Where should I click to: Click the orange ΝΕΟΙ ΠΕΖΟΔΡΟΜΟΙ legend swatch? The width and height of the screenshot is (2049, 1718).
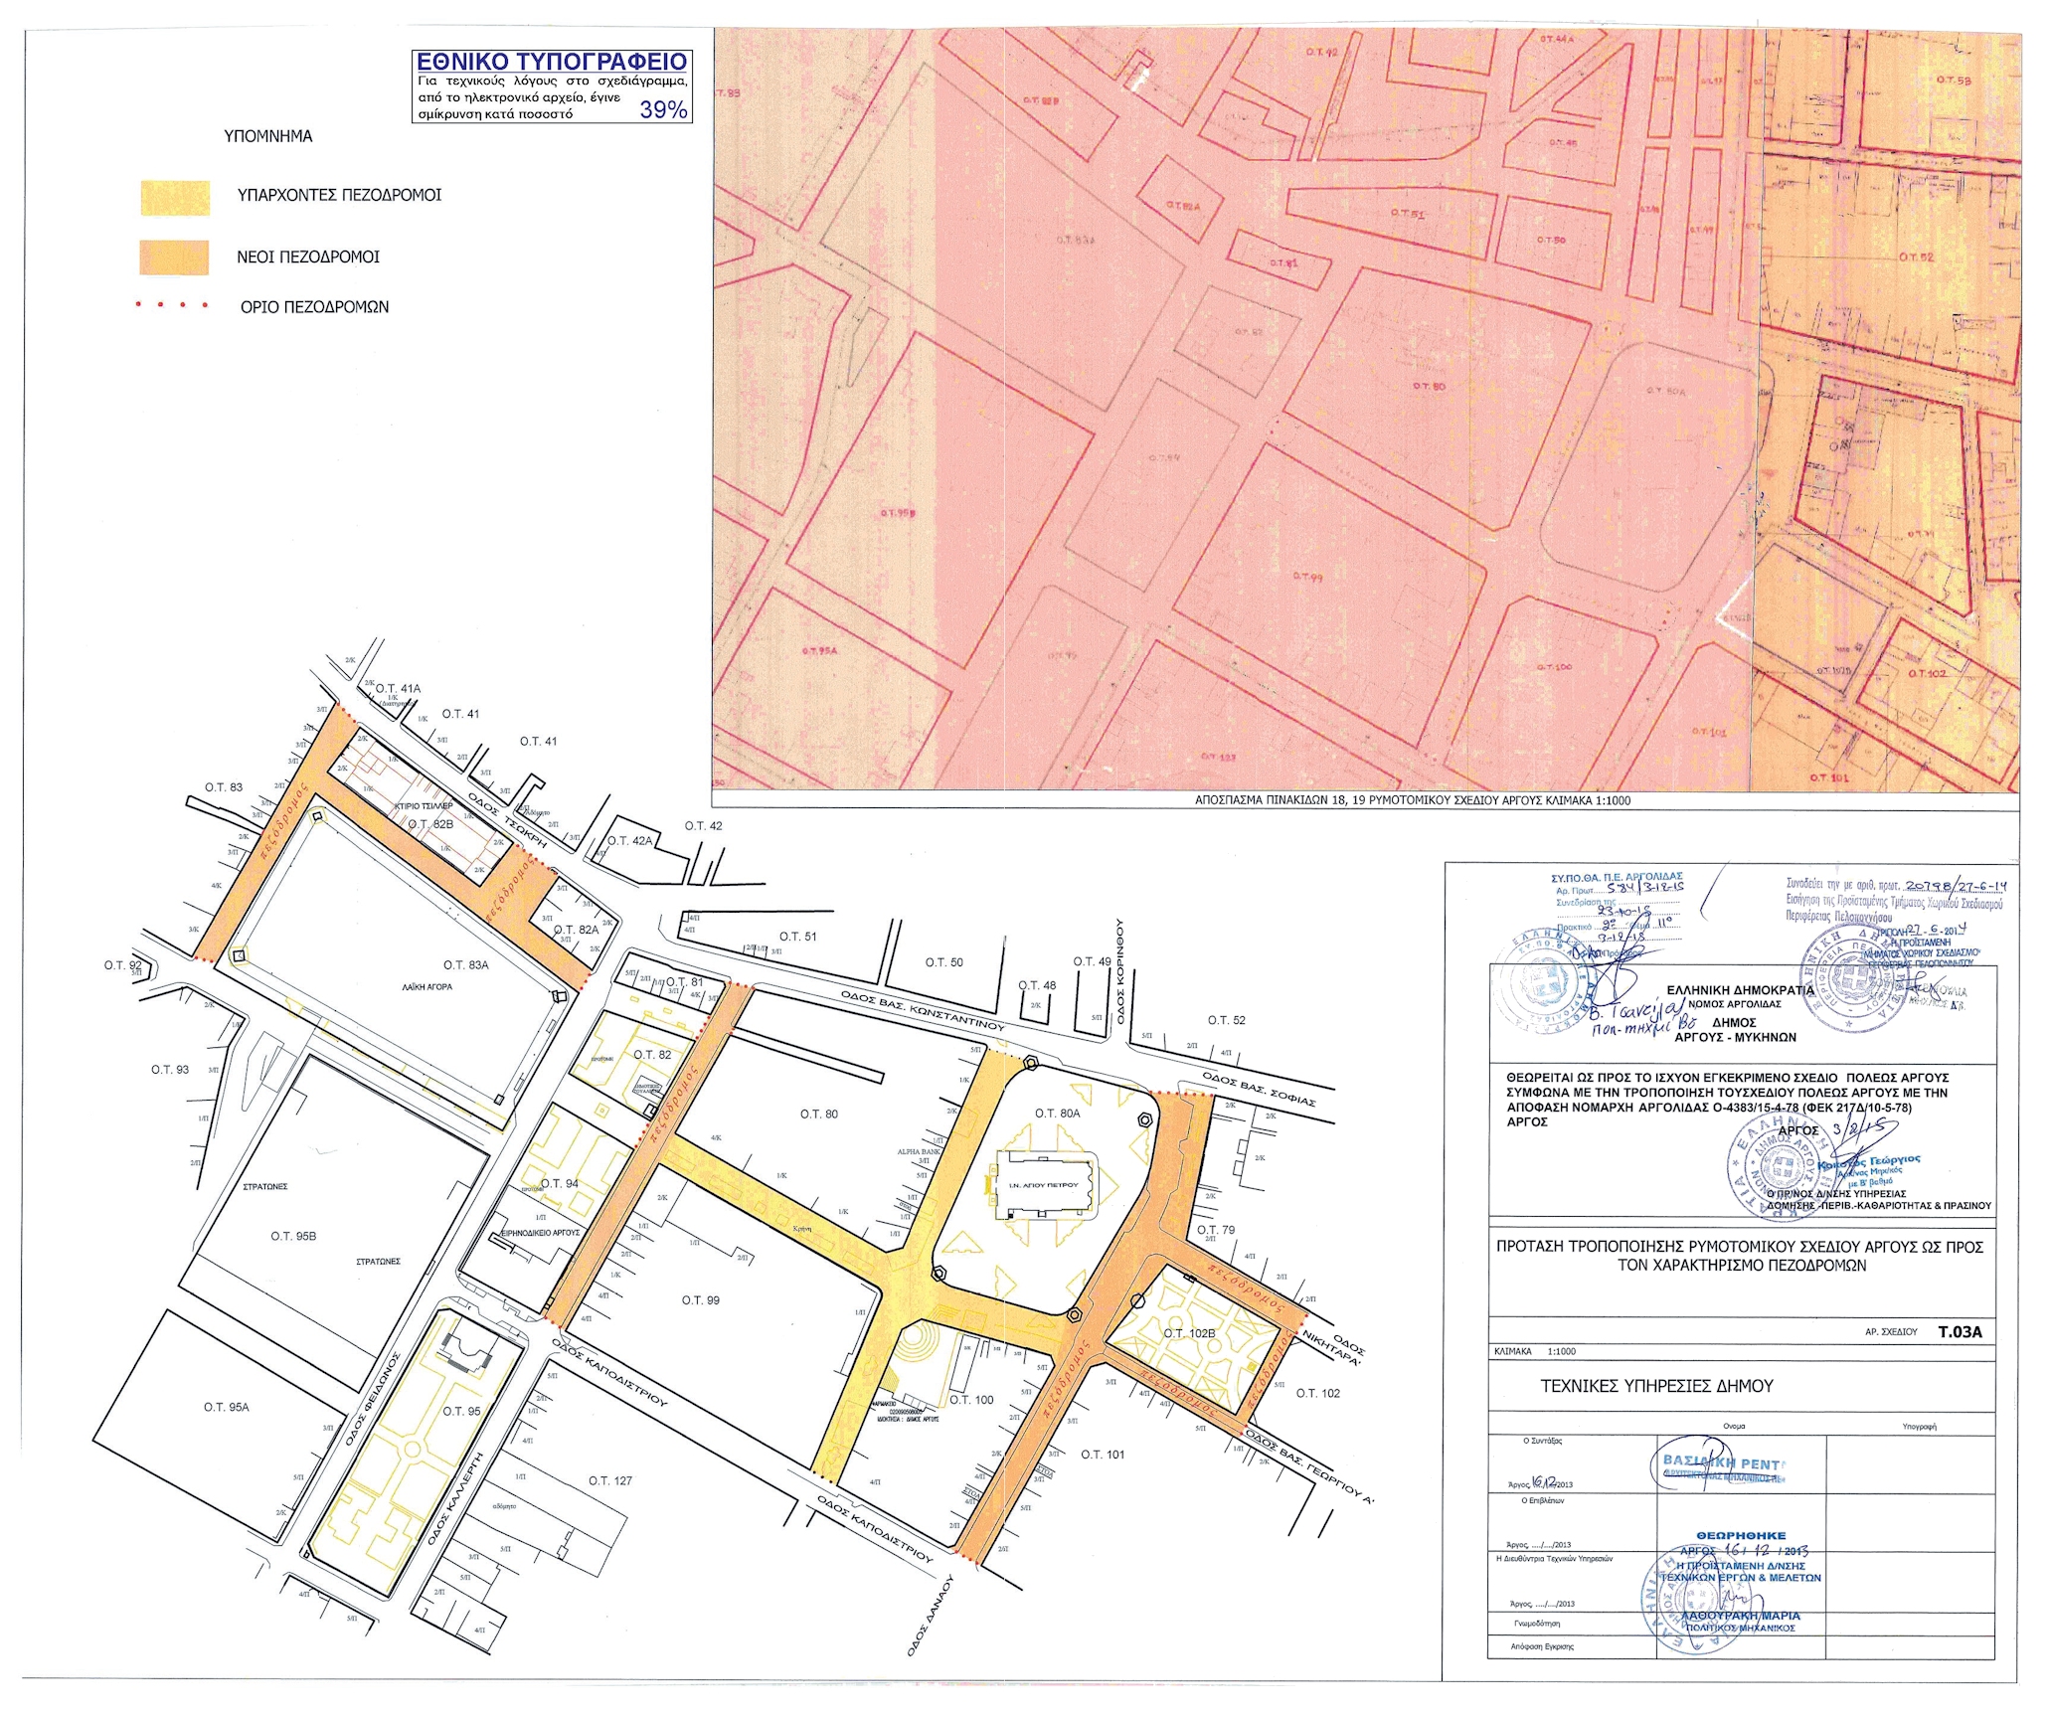tap(175, 257)
